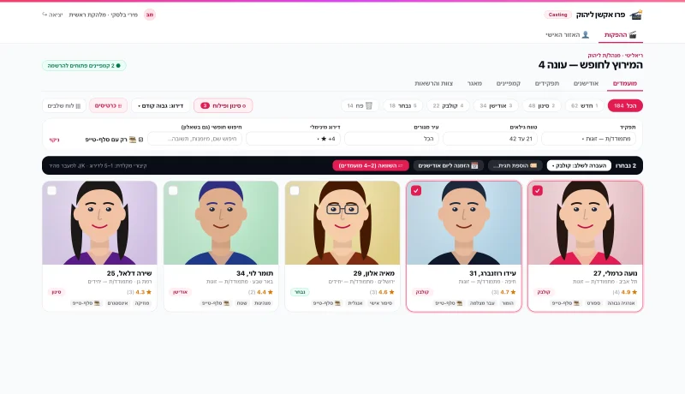685x394 pixels.
Task: Select the תפקידים sub-tab
Action: [547, 83]
